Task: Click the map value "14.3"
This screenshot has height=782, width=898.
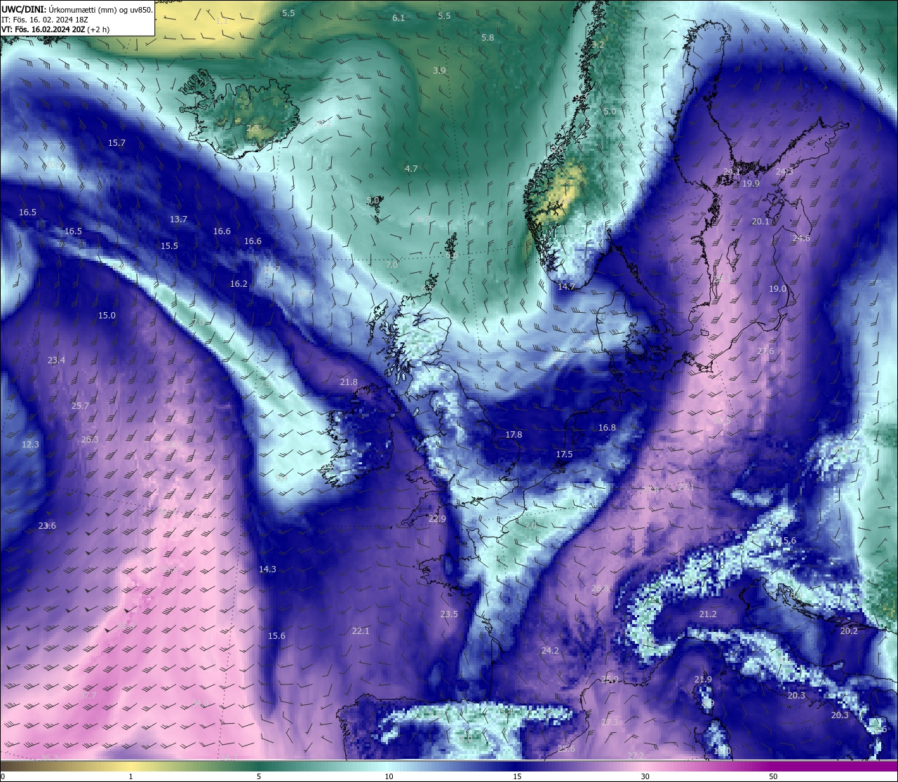Action: [267, 569]
